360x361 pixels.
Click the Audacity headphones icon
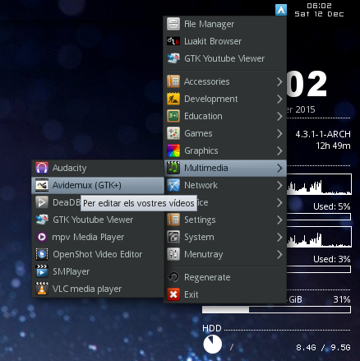pyautogui.click(x=42, y=168)
